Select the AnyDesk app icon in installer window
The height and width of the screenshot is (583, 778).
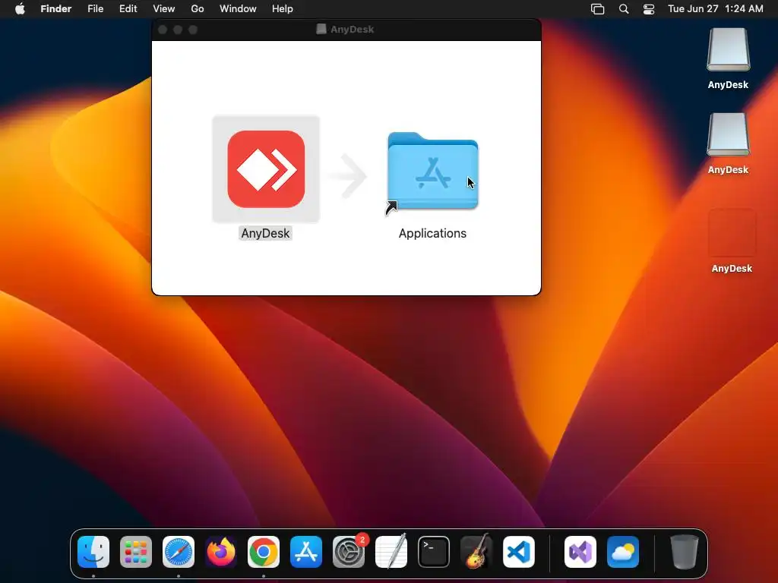pos(266,169)
